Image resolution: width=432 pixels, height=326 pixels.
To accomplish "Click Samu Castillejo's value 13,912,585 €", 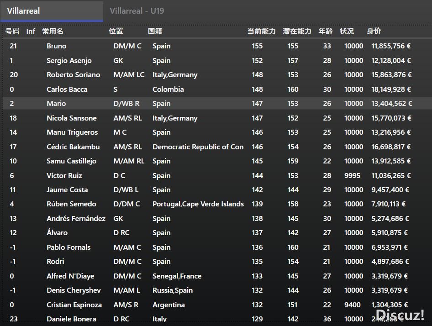I will [391, 161].
